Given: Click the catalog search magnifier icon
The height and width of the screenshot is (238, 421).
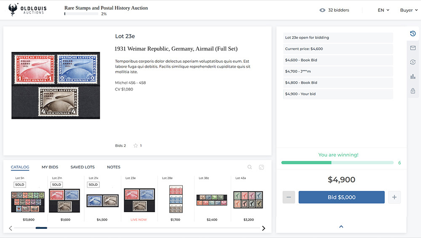Looking at the screenshot, I should pos(250,167).
